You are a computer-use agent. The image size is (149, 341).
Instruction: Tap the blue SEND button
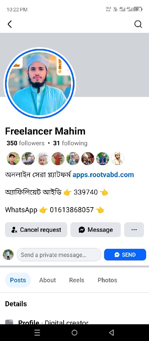[x=125, y=255]
